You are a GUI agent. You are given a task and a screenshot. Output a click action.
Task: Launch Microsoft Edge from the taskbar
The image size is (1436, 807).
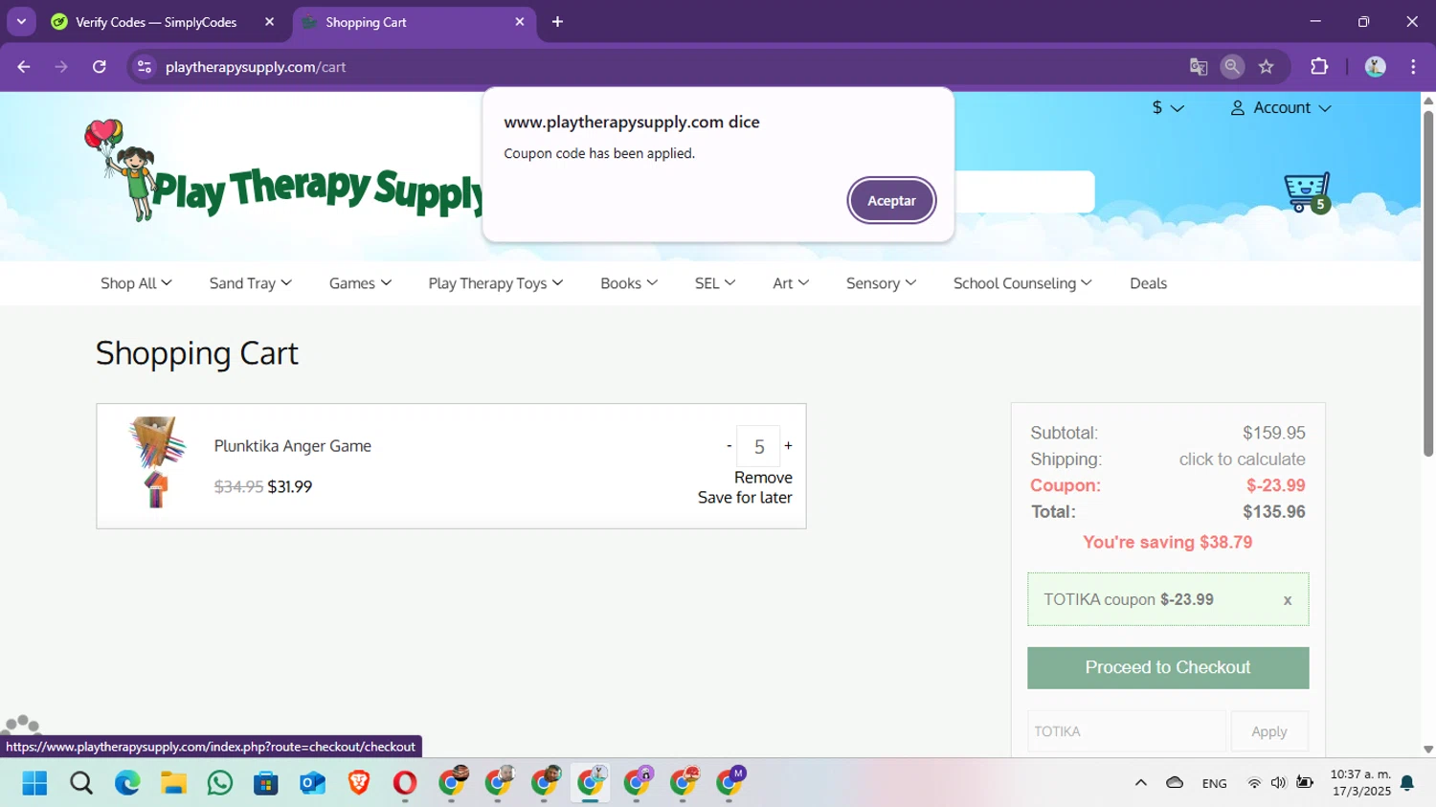[127, 783]
